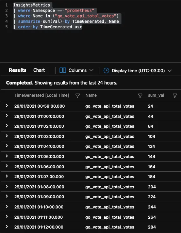Open Display time (UTC-03:00) dropdown chevron
181x233 pixels.
click(169, 71)
